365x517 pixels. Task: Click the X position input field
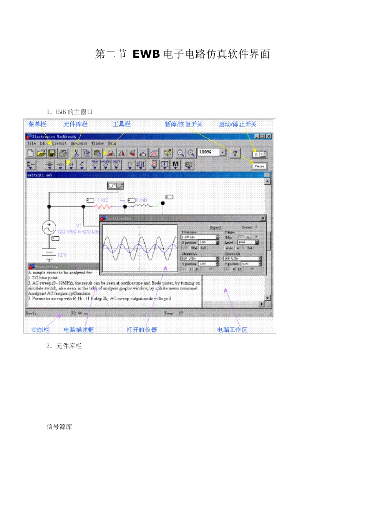pos(207,242)
